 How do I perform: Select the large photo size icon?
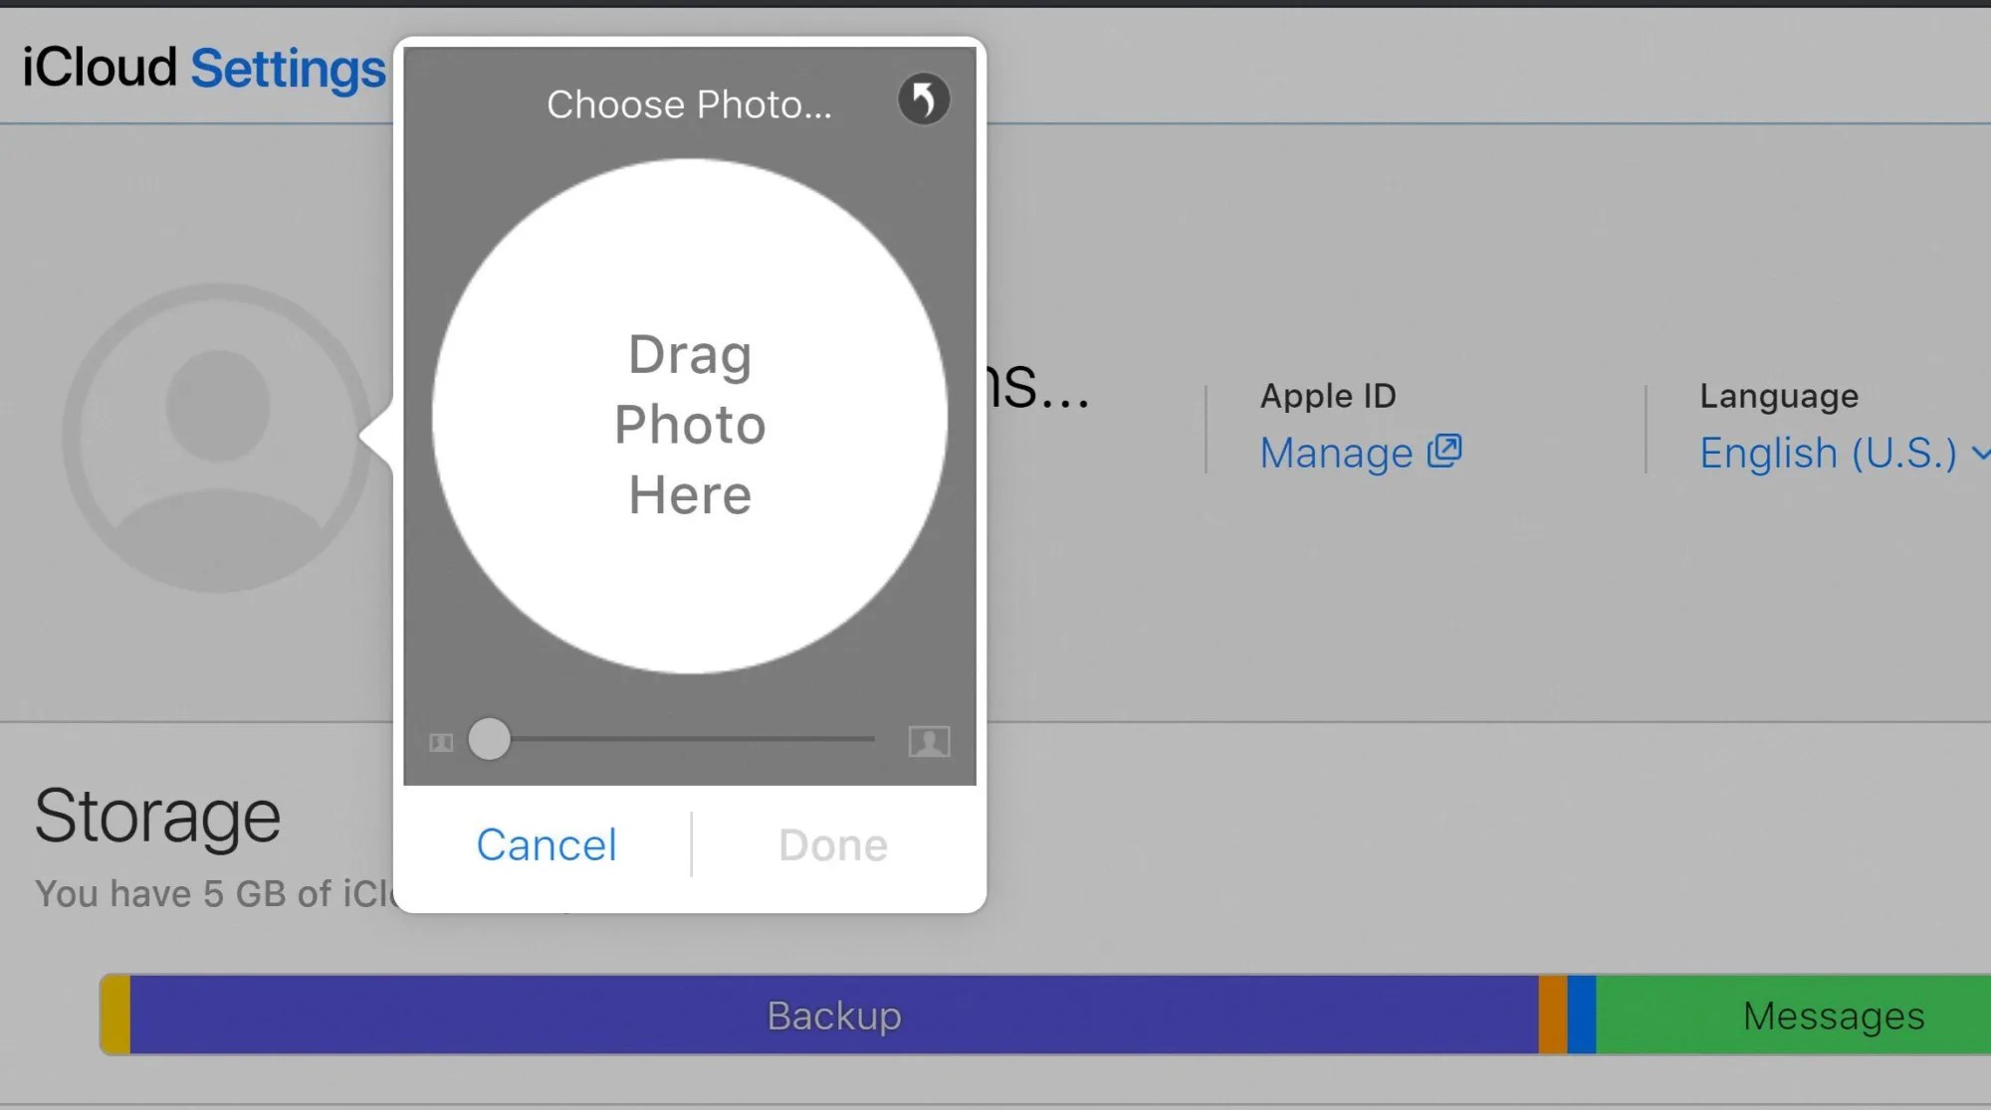click(930, 740)
